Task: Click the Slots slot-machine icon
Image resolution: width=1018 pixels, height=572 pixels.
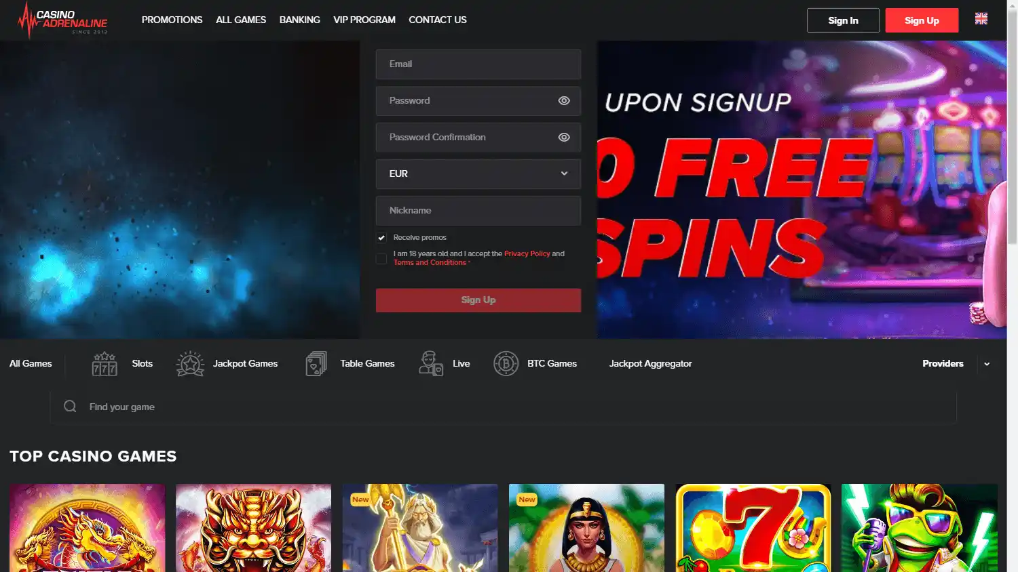Action: click(105, 364)
